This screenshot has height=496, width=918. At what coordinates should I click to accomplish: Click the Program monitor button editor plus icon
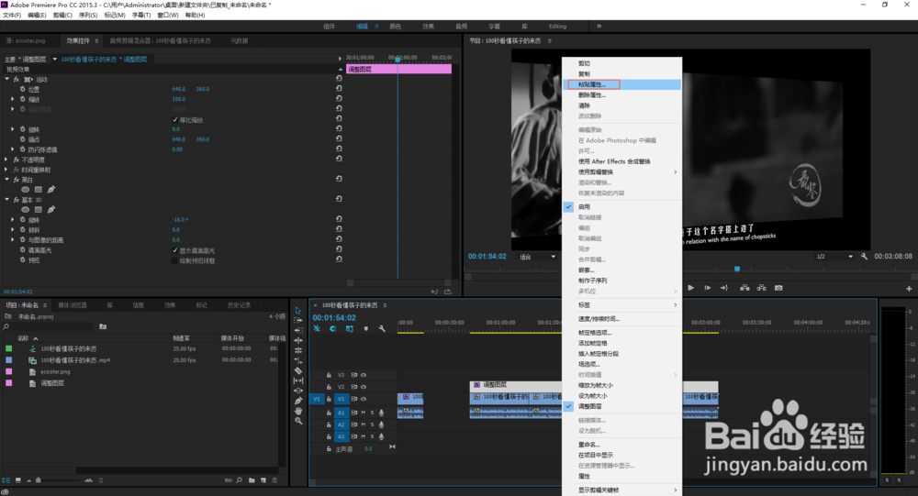tap(909, 289)
